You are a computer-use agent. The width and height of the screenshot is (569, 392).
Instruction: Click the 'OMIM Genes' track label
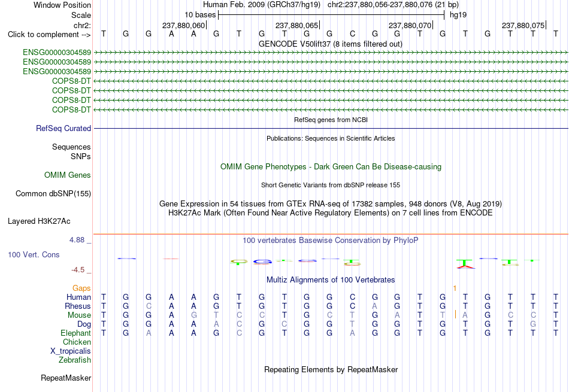coord(68,175)
